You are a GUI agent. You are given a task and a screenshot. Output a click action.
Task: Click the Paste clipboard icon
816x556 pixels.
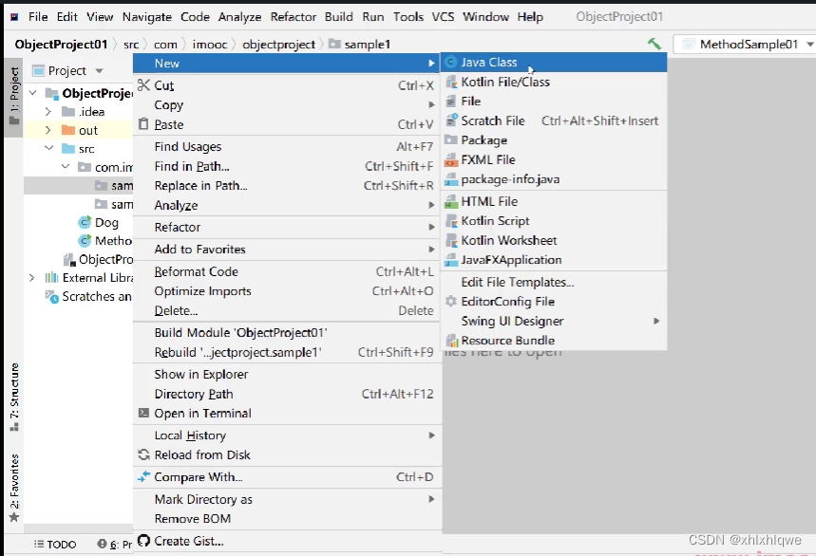pos(143,124)
